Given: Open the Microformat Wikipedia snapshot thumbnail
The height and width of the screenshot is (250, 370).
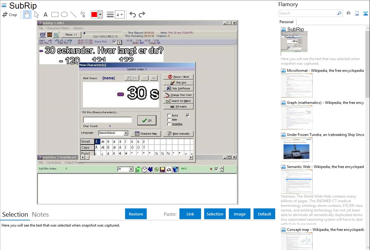Looking at the screenshot, I should point(296,85).
